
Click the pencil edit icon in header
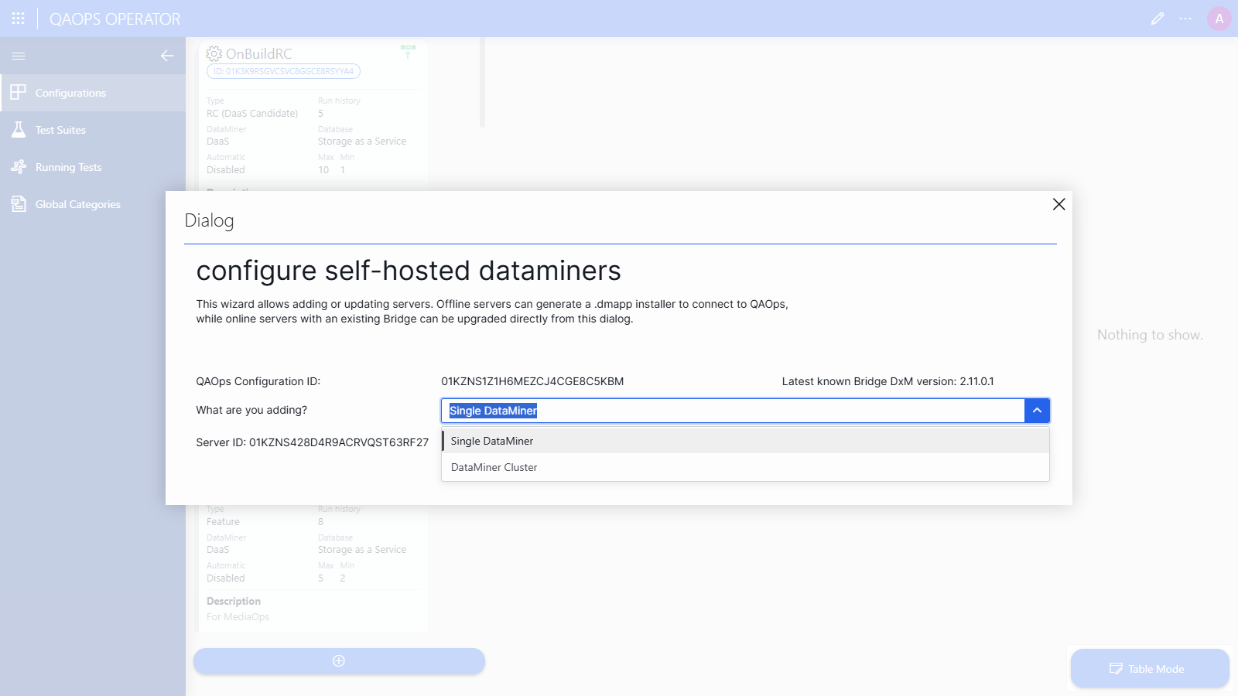coord(1158,19)
